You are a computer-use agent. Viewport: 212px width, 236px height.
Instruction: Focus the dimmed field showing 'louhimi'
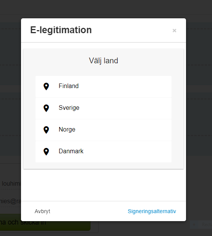pyautogui.click(x=10, y=184)
